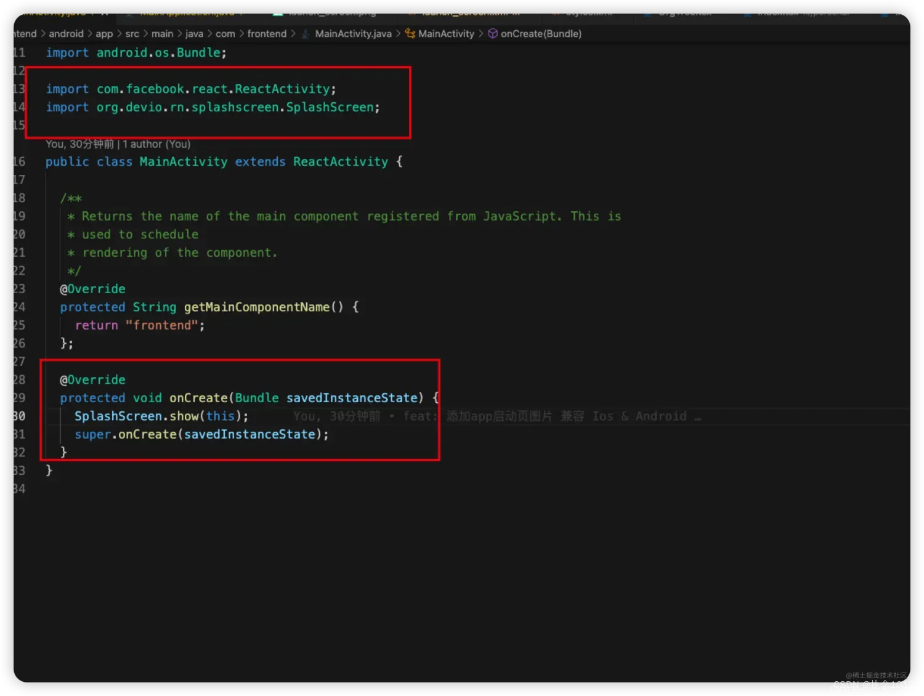Click the SplashScreen.show(this) code line
The image size is (924, 696).
(161, 416)
